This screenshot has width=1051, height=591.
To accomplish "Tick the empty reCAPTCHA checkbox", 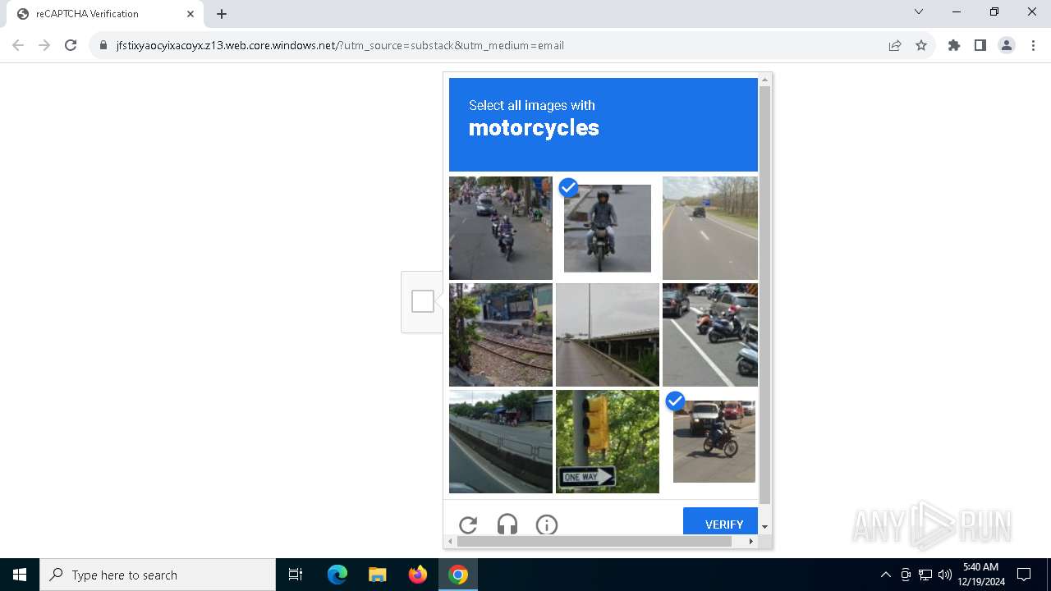I will [x=423, y=301].
